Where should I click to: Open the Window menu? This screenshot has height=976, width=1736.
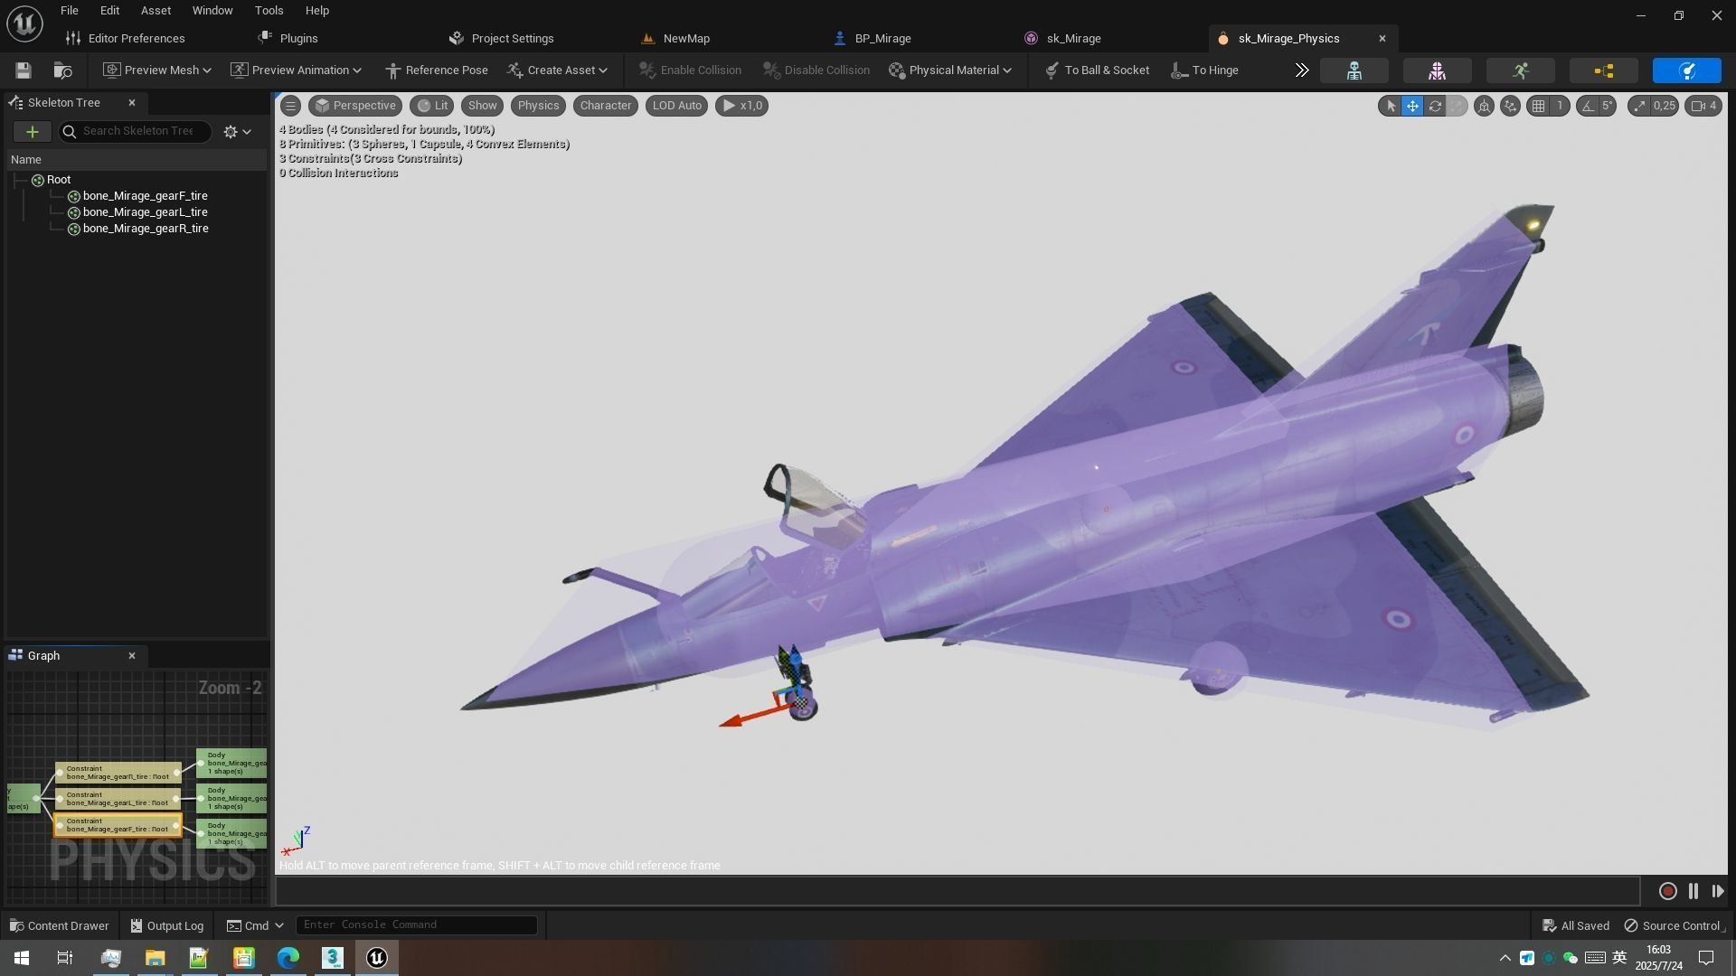coord(212,11)
